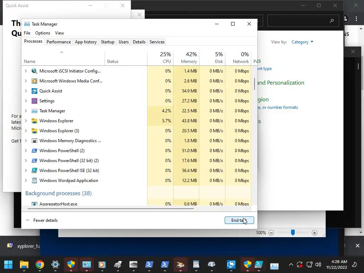Image resolution: width=364 pixels, height=273 pixels.
Task: Click the AggregatorHost.exe process icon
Action: [x=34, y=204]
